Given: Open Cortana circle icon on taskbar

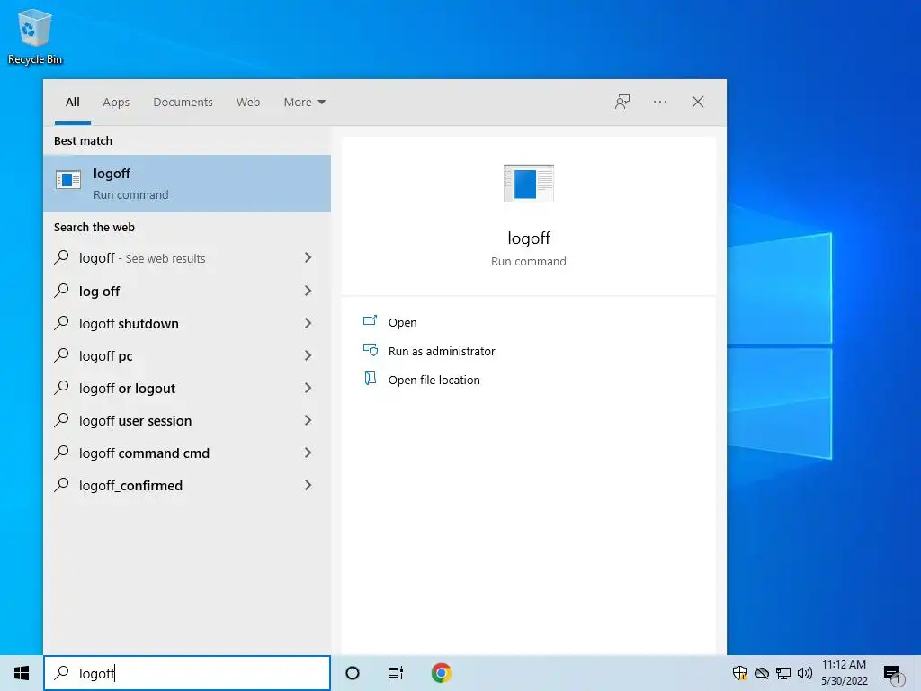Looking at the screenshot, I should [353, 673].
